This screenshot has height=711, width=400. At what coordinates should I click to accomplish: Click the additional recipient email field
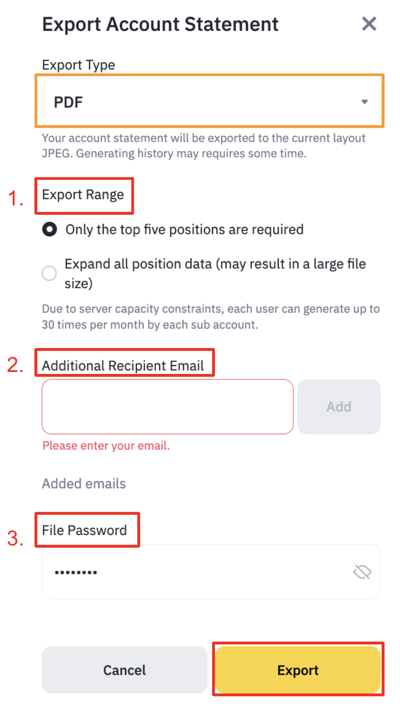168,407
